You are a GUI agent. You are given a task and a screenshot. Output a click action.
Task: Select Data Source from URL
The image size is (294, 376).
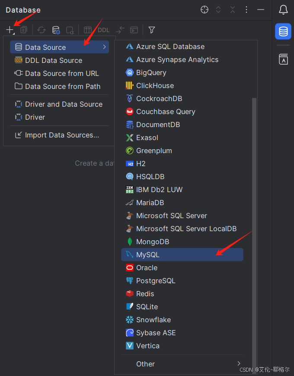pyautogui.click(x=62, y=73)
